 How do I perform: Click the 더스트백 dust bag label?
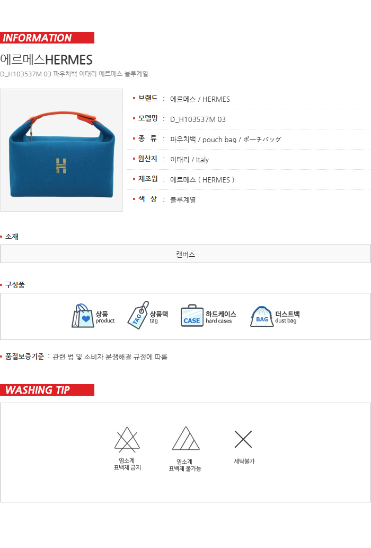(288, 317)
